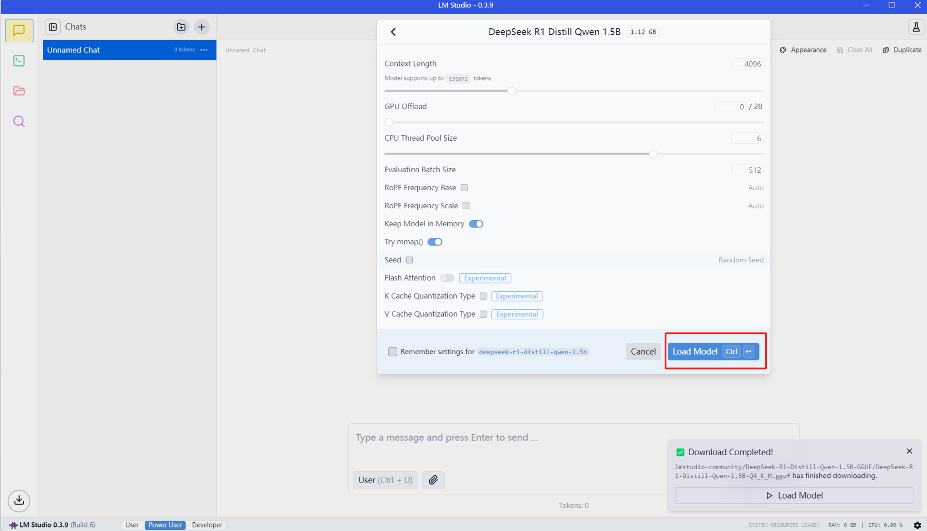Create a new chat folder
The width and height of the screenshot is (927, 531).
181,27
